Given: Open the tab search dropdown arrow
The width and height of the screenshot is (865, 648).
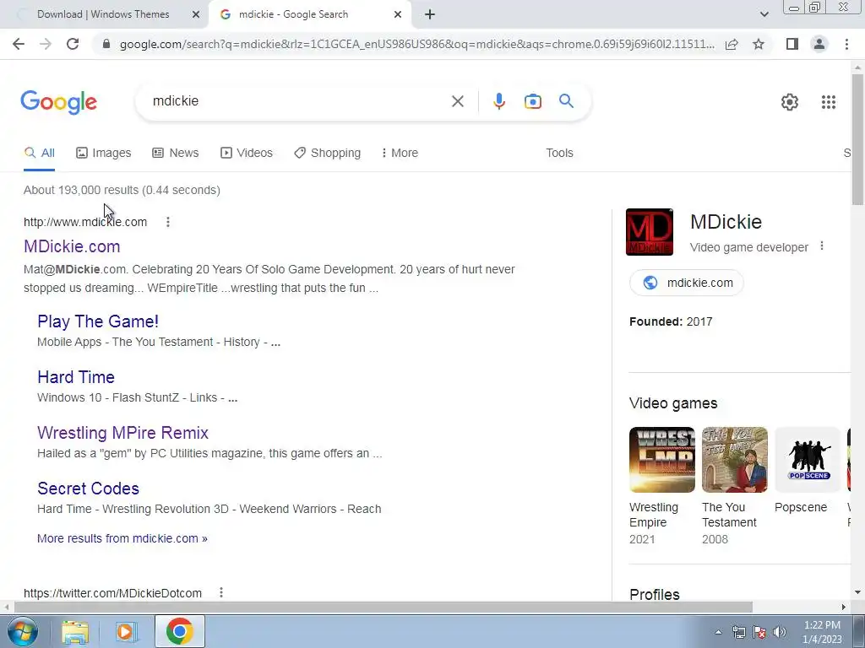Looking at the screenshot, I should click(764, 14).
